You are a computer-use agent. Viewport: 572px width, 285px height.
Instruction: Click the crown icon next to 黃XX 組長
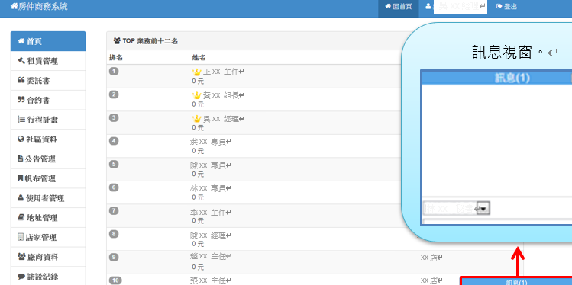196,95
